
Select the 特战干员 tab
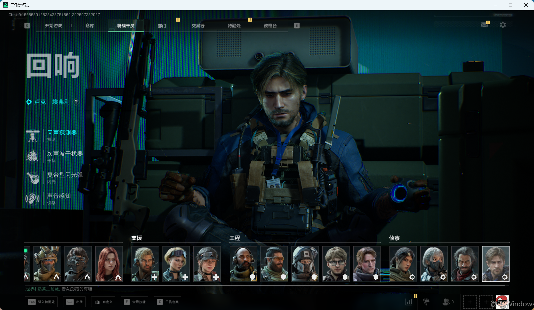point(126,26)
